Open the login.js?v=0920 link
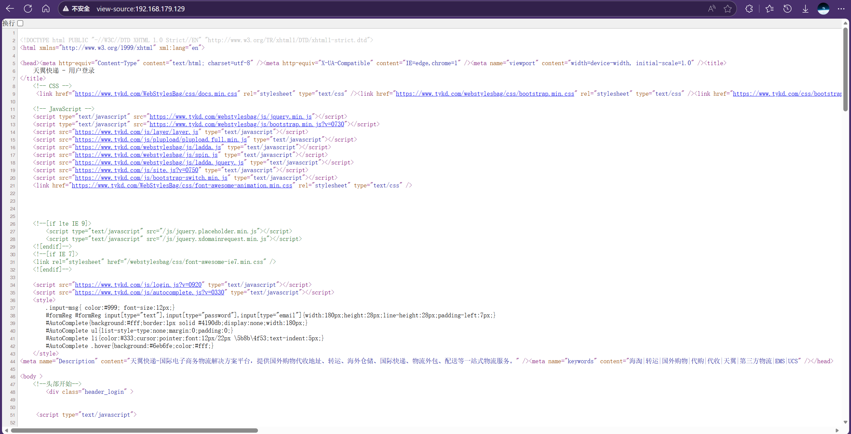Screen dimensions: 851x434 [138, 285]
